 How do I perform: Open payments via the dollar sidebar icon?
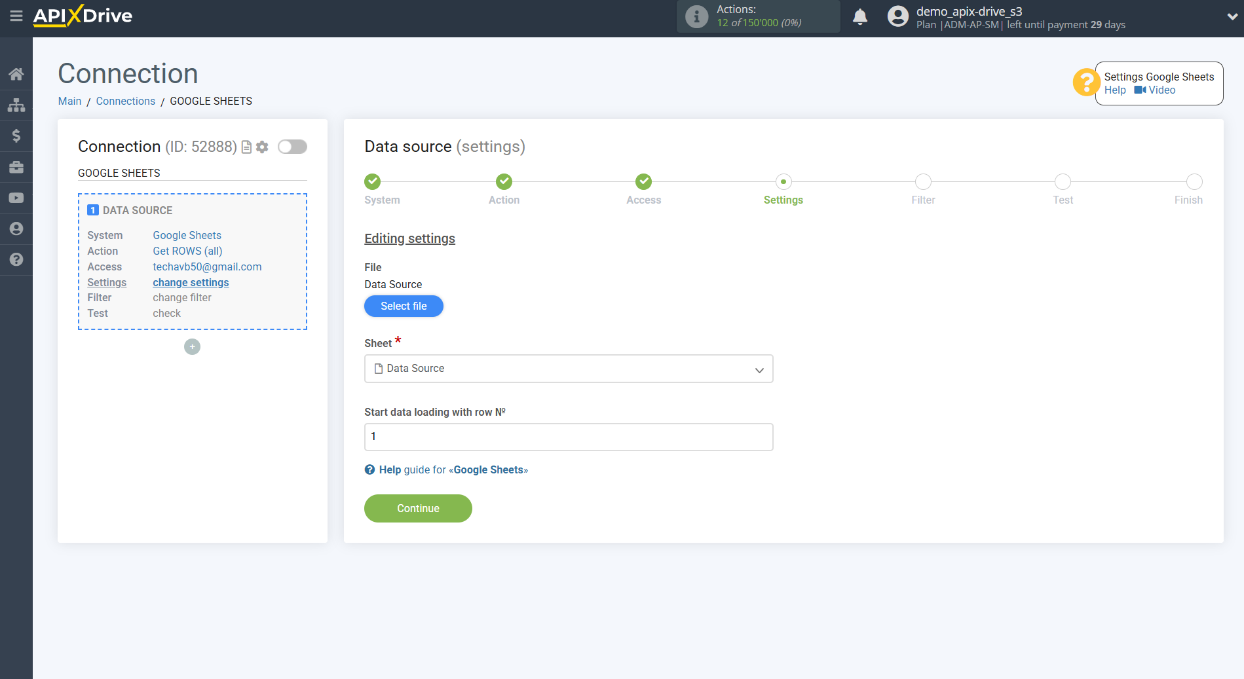(x=16, y=136)
